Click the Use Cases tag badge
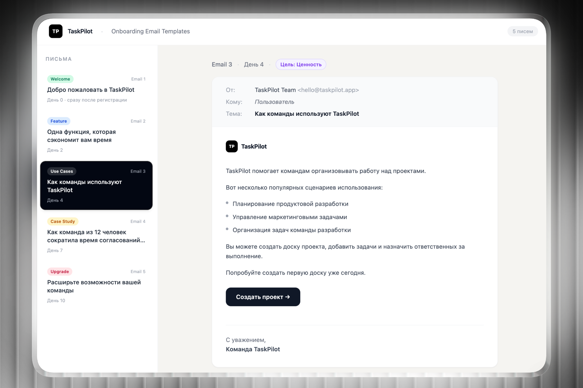583x388 pixels. click(x=62, y=171)
